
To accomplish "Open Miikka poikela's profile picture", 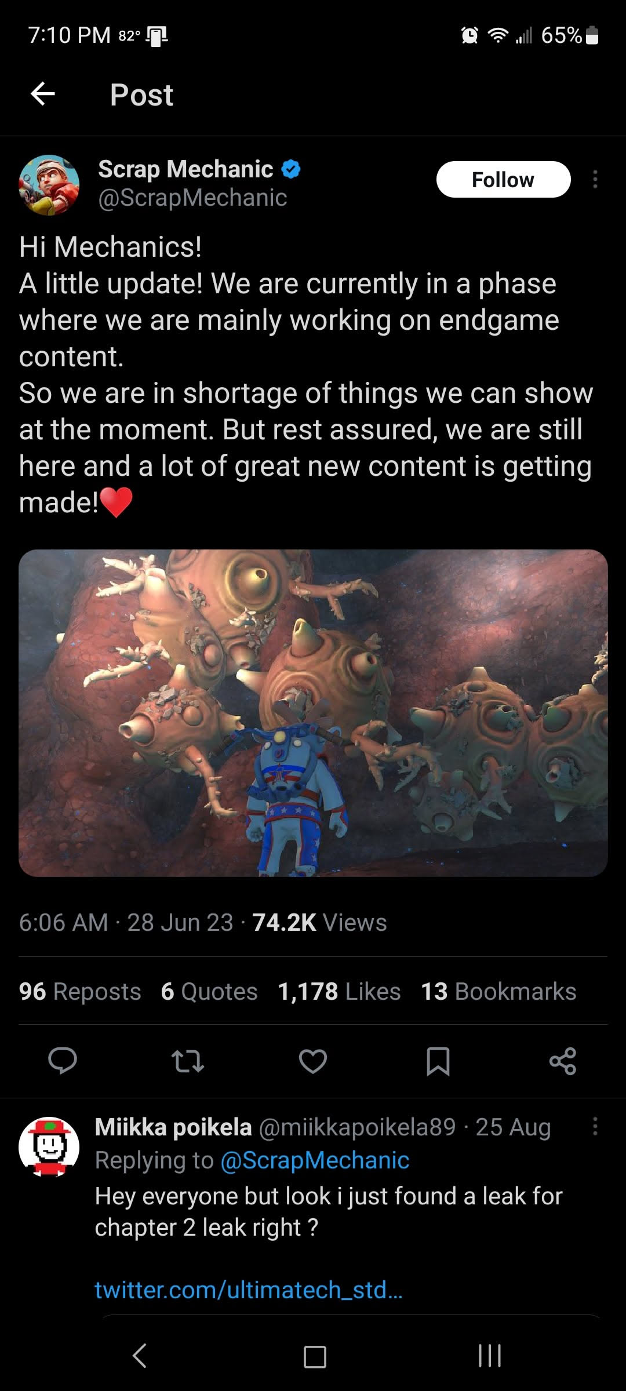I will point(49,1146).
